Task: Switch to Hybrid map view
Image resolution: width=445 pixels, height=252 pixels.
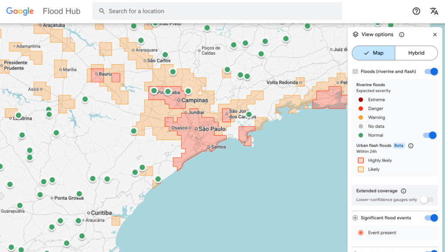Action: click(416, 53)
